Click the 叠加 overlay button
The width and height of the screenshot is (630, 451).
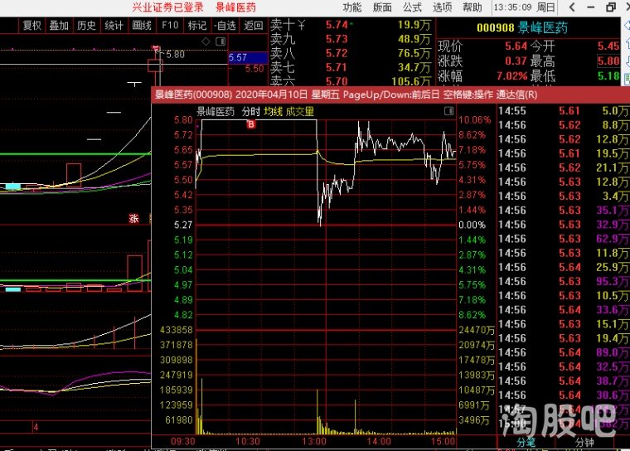pyautogui.click(x=59, y=26)
